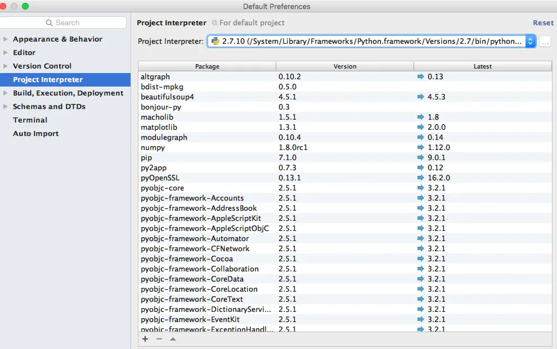This screenshot has height=349, width=557.
Task: Click the magnifier icon in search field
Action: pyautogui.click(x=50, y=23)
